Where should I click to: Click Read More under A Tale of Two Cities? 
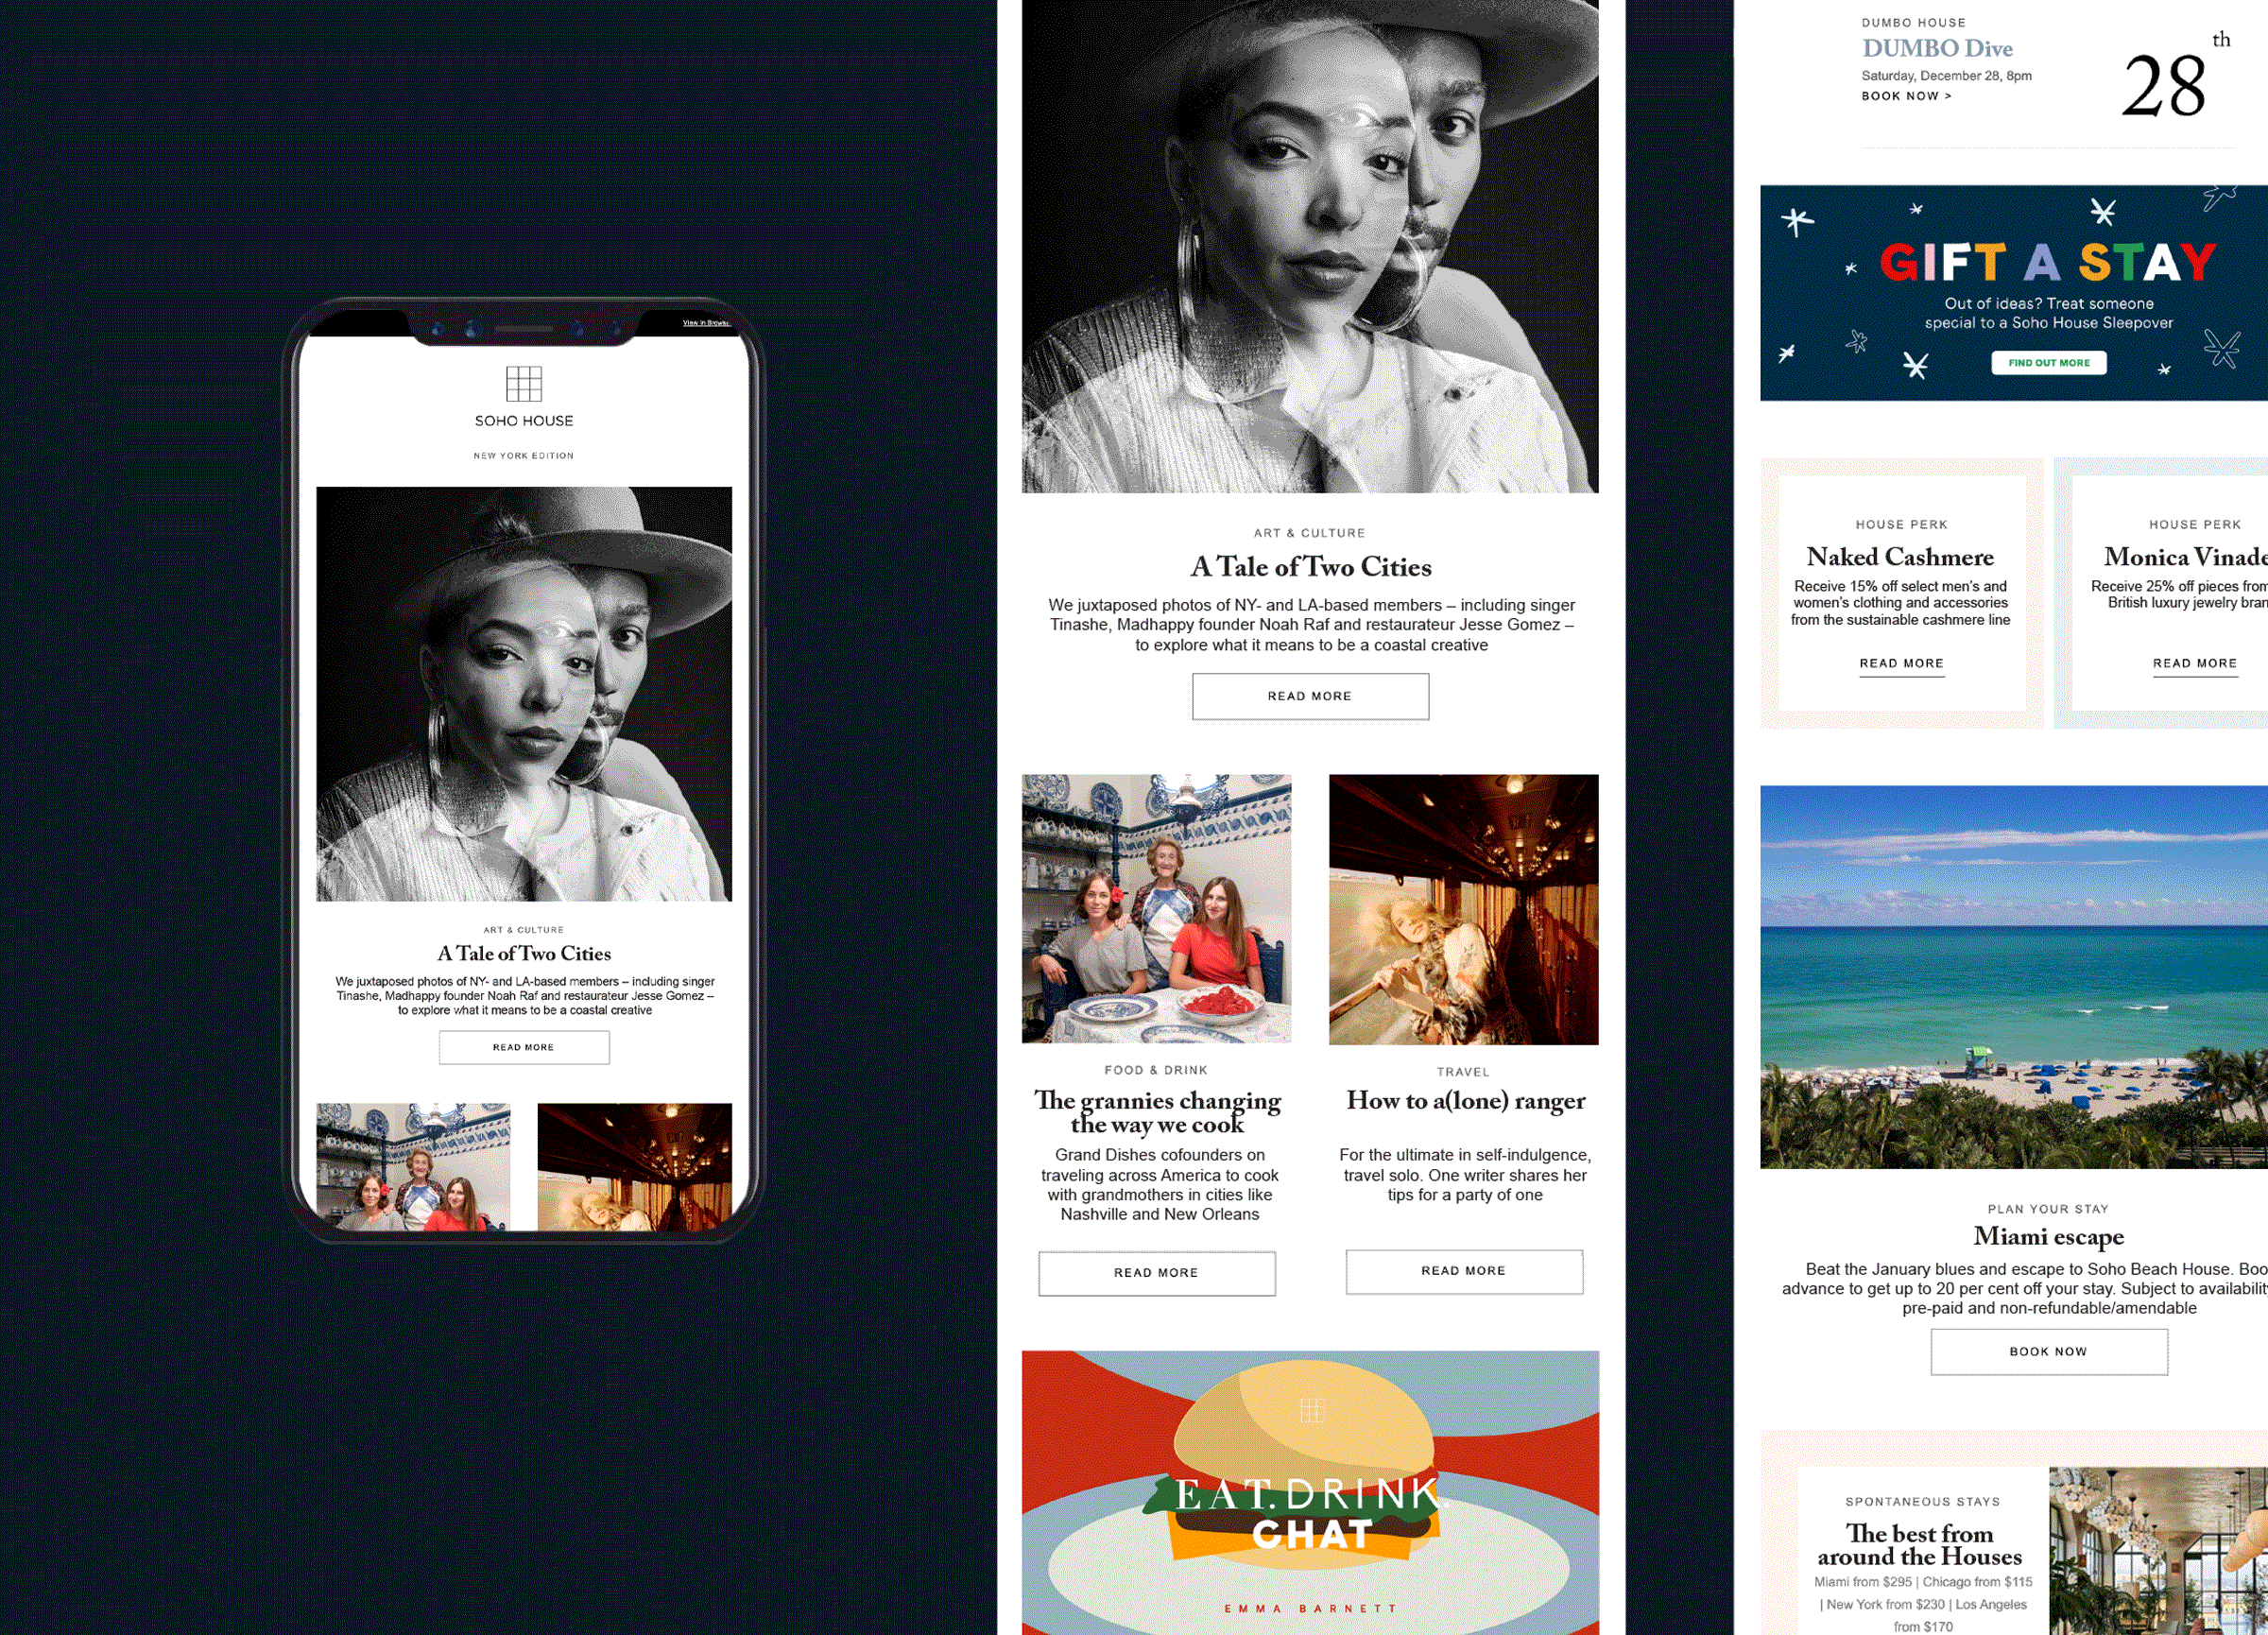(1309, 696)
